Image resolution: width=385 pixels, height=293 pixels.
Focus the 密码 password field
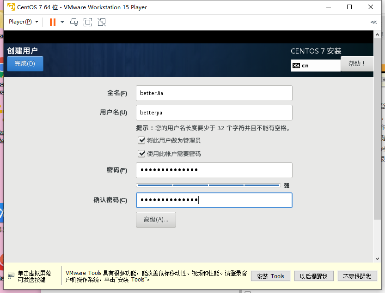(214, 170)
